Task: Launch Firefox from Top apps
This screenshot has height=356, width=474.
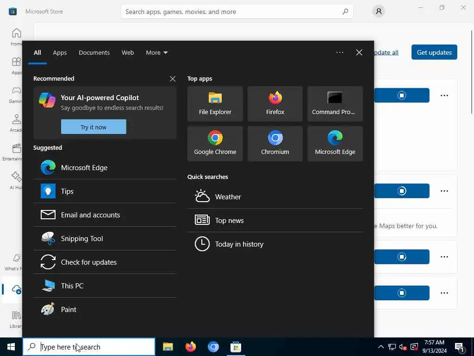Action: point(275,104)
